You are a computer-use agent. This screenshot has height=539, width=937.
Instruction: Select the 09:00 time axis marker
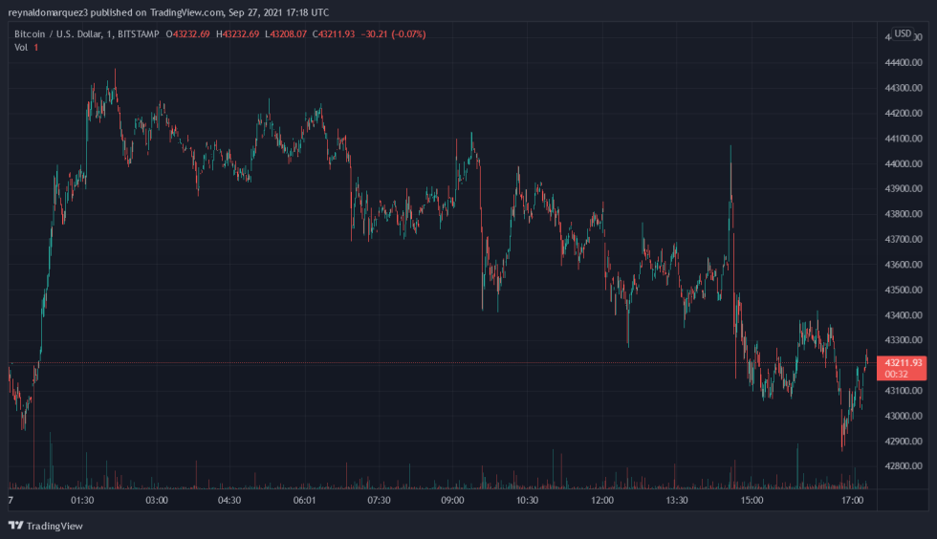pyautogui.click(x=452, y=500)
